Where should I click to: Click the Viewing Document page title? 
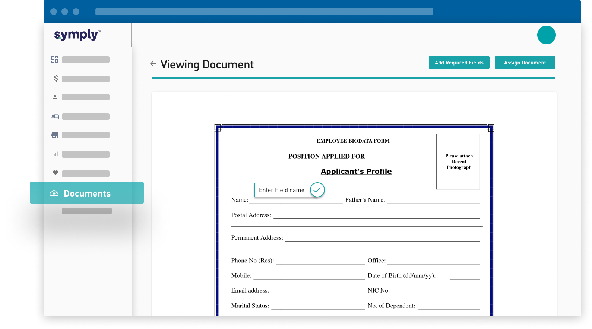207,64
